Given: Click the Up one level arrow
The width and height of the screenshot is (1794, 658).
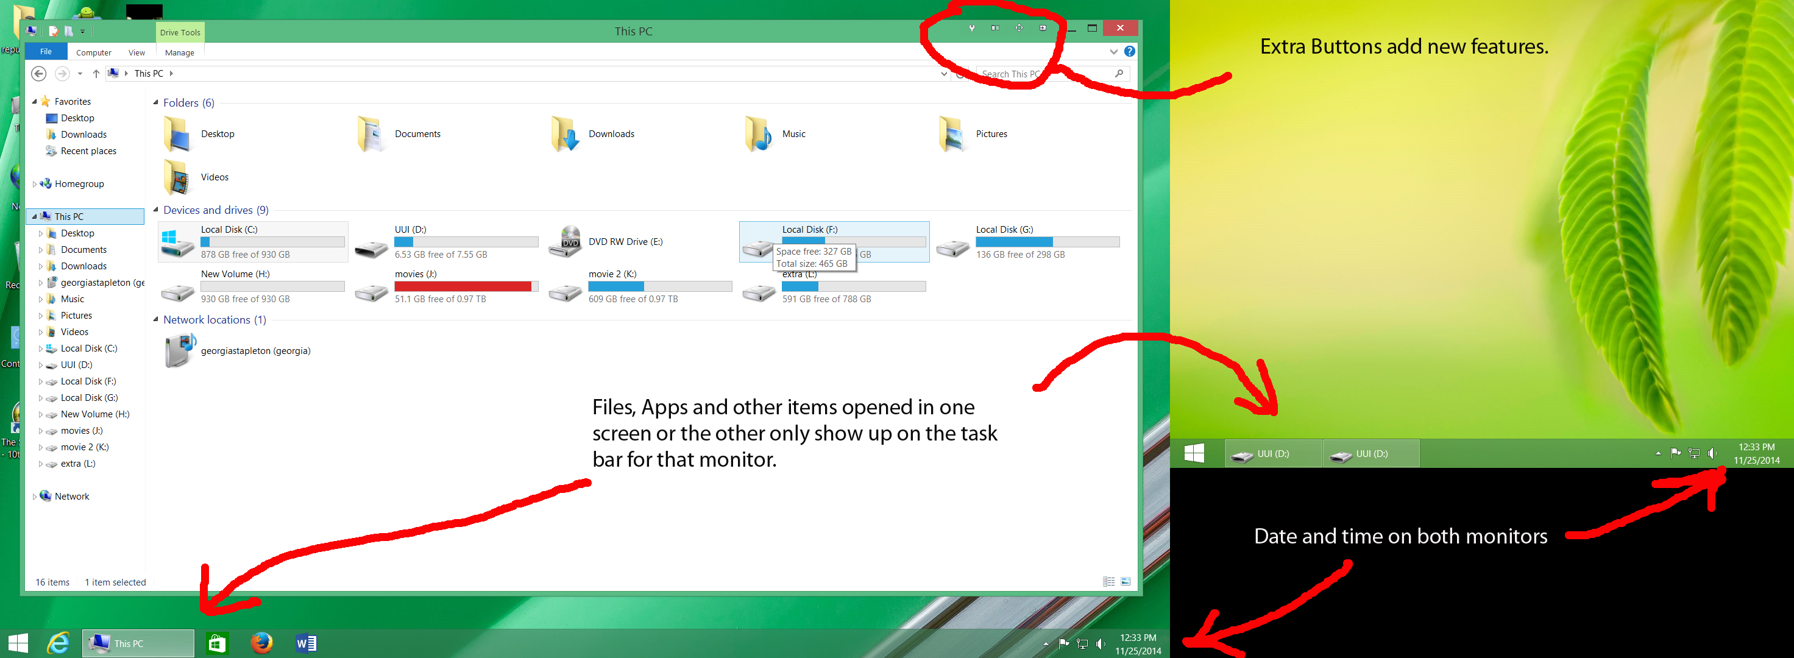Looking at the screenshot, I should point(96,73).
